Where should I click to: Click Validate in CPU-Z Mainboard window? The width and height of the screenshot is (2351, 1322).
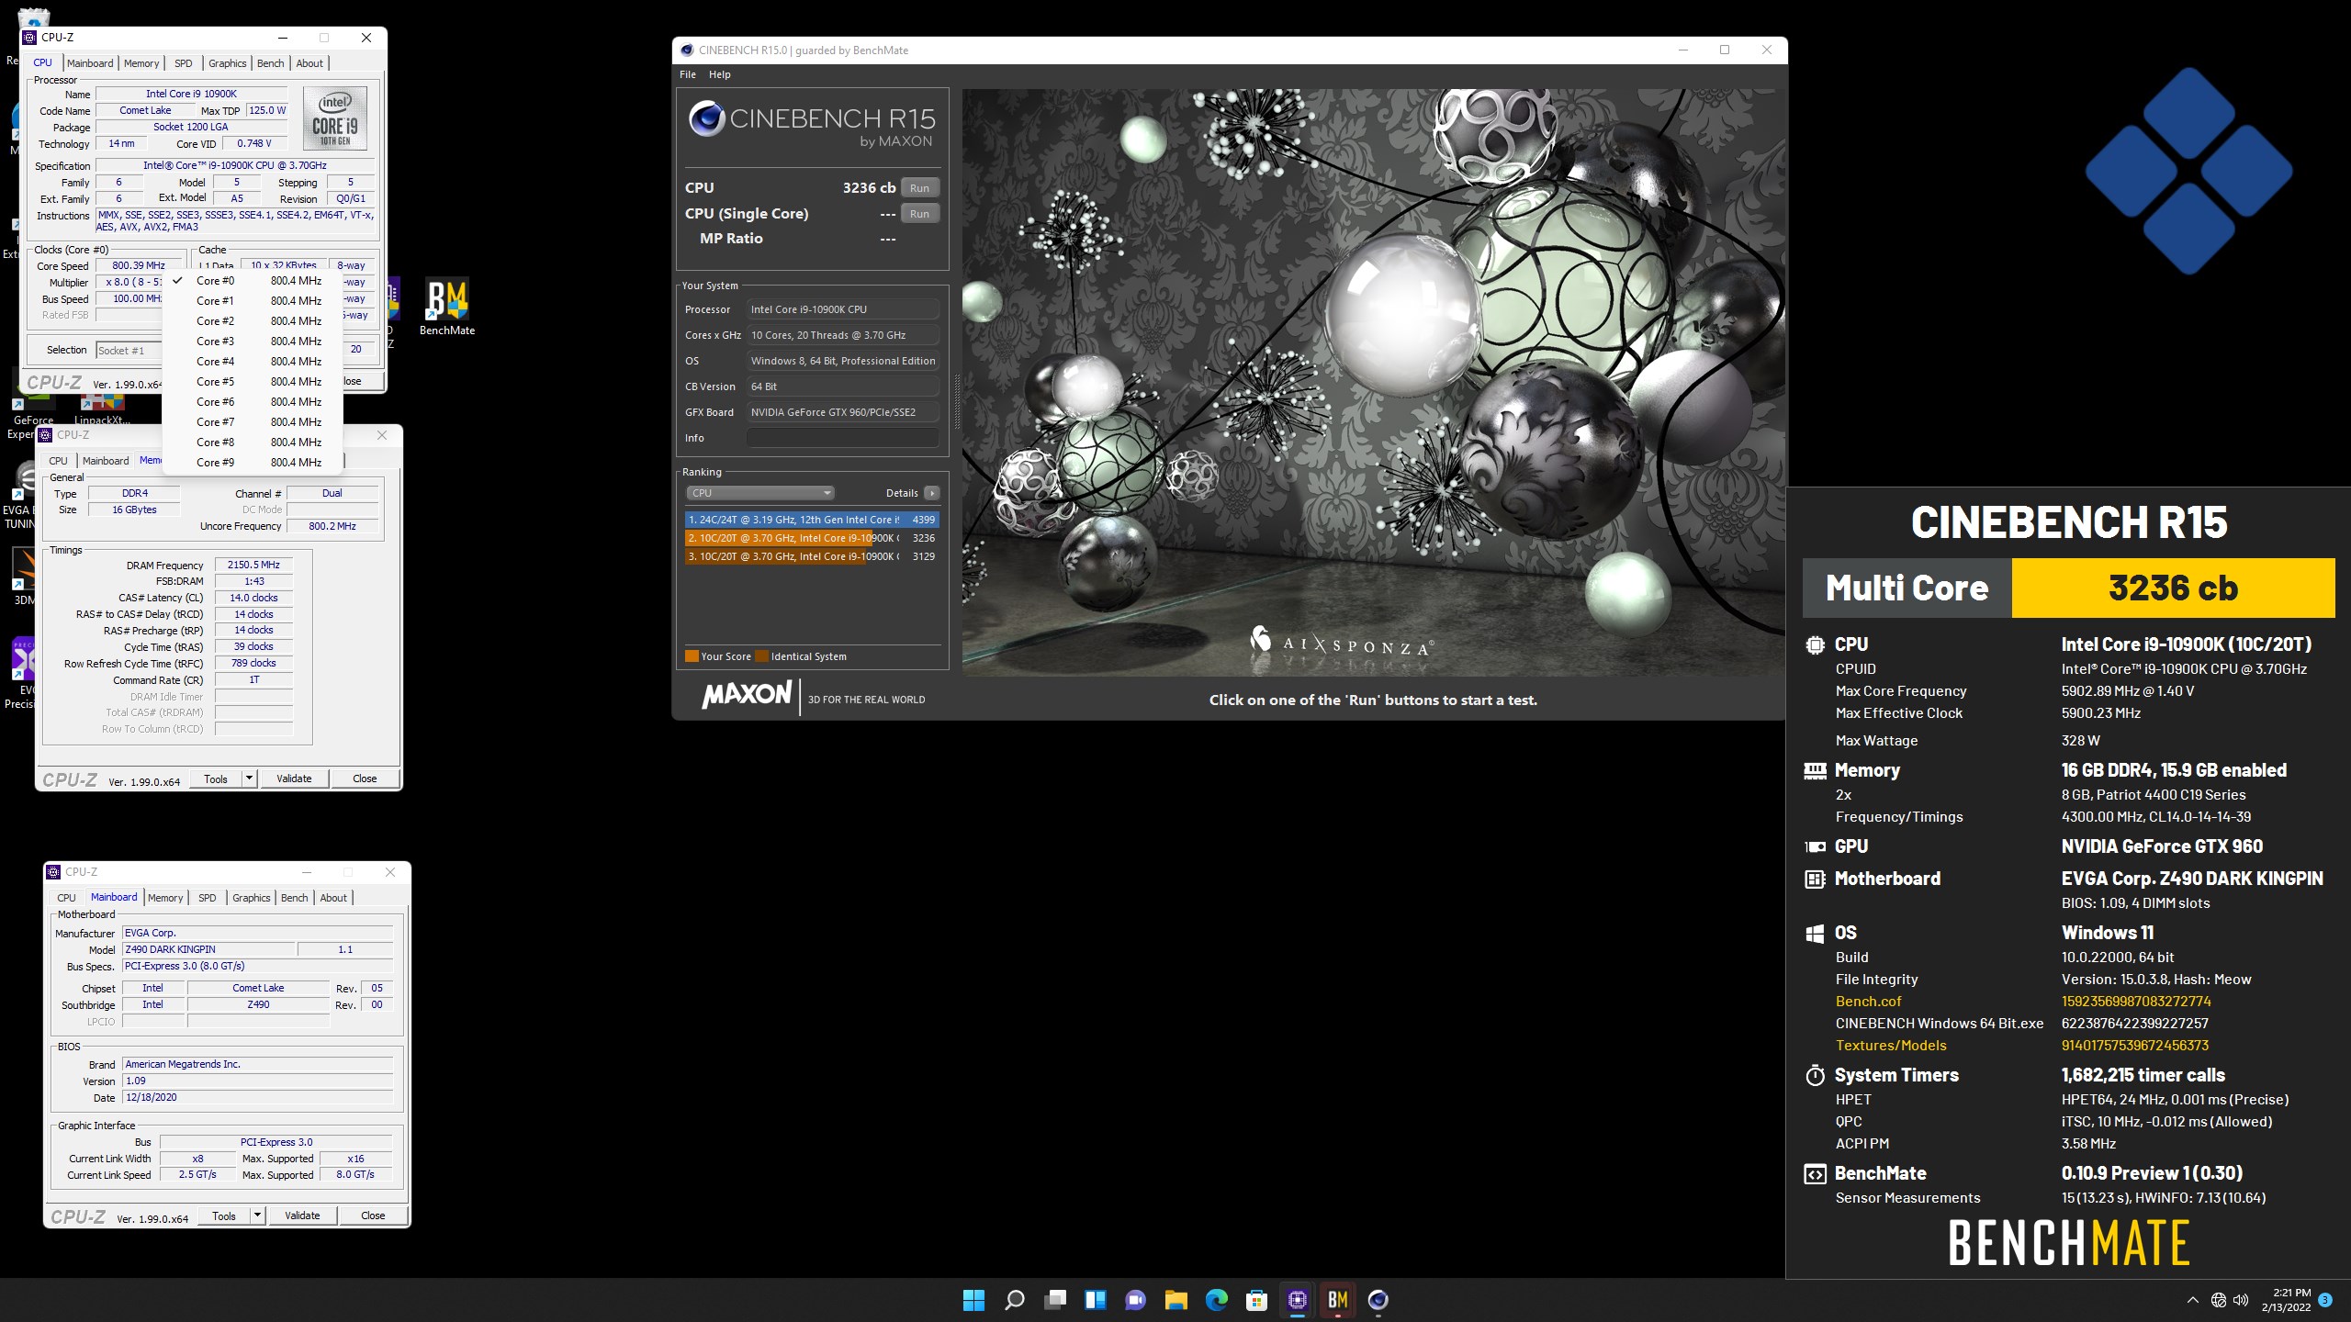coord(302,1216)
